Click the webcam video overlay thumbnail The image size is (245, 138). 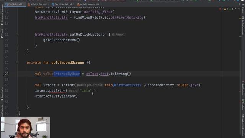pyautogui.click(x=25, y=127)
